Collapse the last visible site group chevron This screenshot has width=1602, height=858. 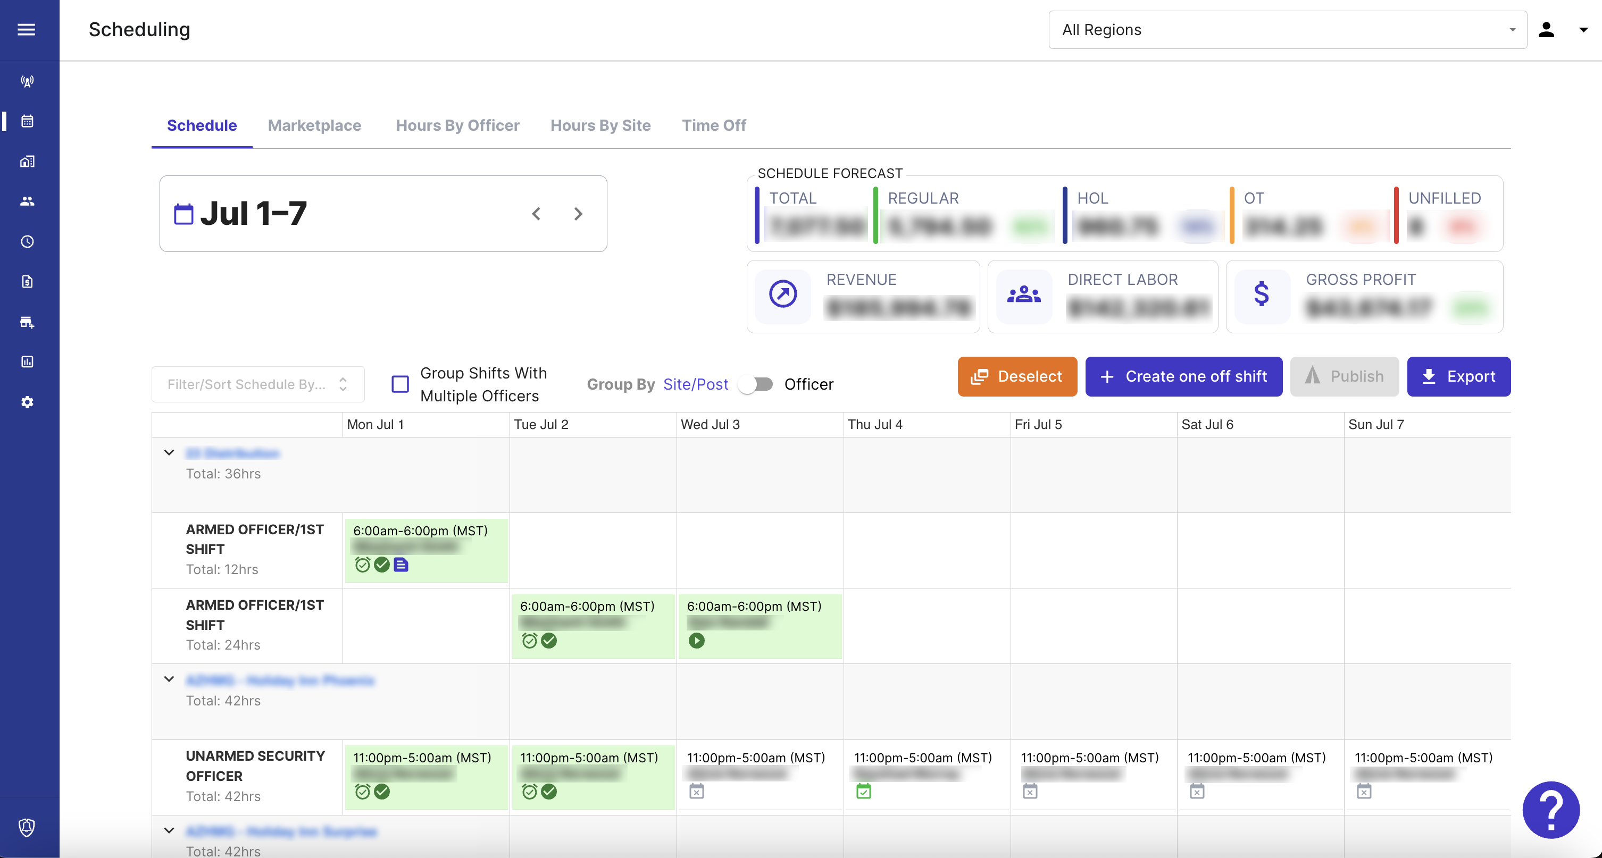click(x=169, y=831)
